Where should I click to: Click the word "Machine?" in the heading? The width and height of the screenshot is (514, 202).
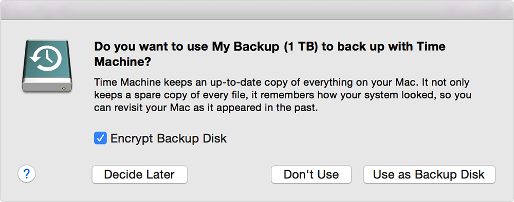tap(123, 62)
